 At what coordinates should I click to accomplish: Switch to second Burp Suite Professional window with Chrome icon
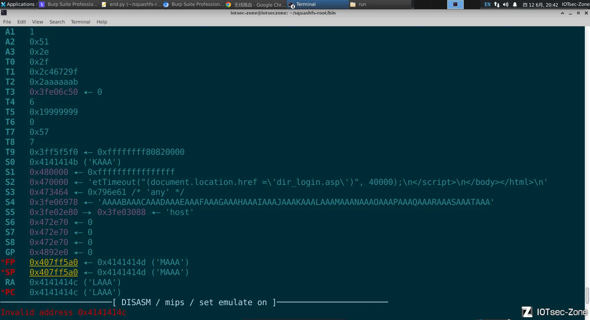click(193, 4)
